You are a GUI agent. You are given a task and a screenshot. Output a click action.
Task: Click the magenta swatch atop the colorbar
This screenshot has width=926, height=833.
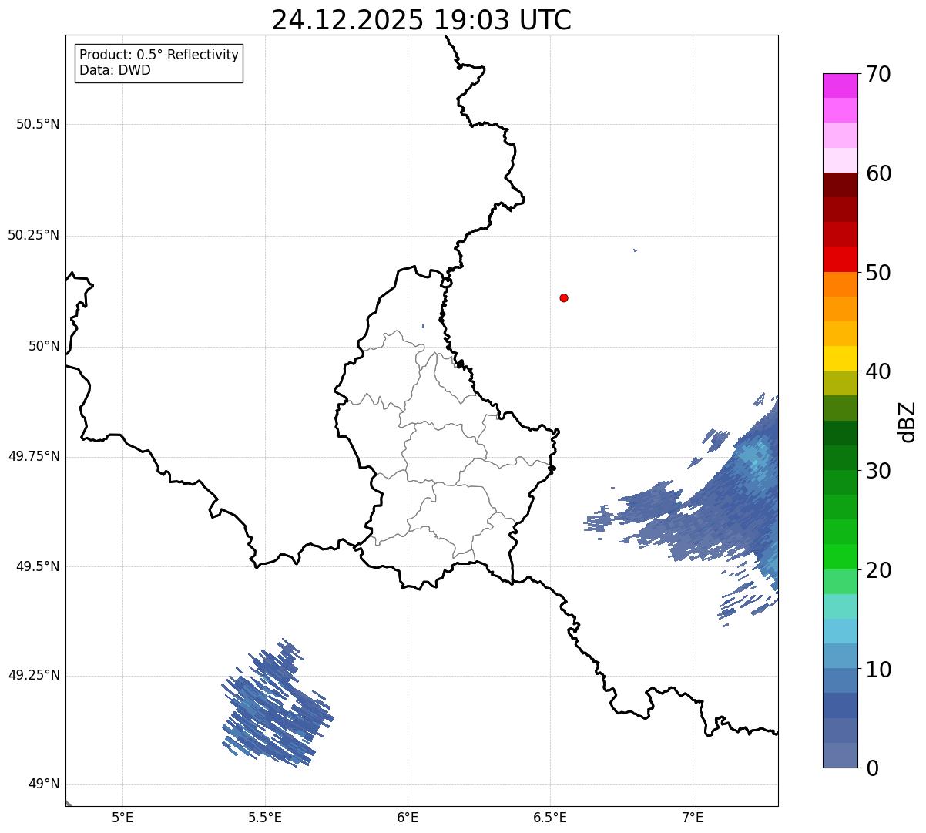[840, 86]
